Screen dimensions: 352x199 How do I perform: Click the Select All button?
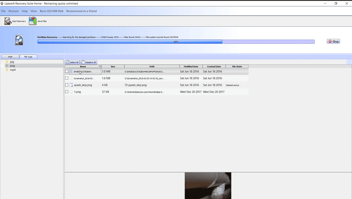72,62
